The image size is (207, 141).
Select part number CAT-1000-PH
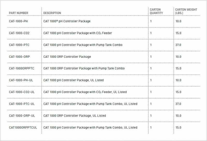coord(18,21)
